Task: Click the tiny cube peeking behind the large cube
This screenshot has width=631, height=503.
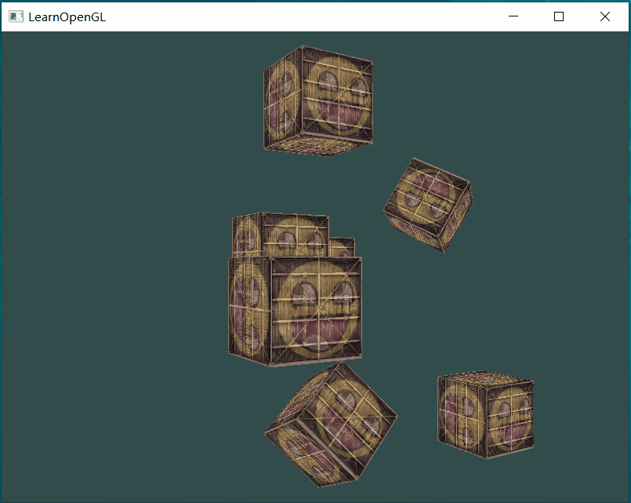Action: click(x=342, y=247)
